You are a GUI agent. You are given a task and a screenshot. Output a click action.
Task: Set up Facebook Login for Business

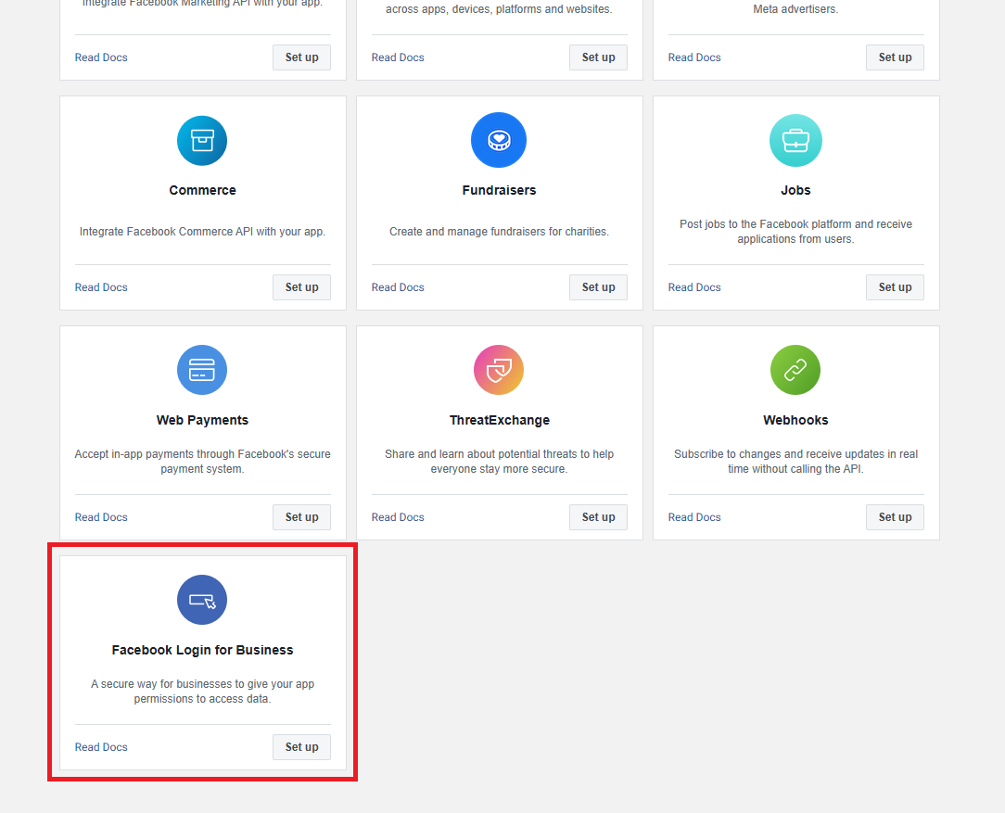(x=302, y=747)
